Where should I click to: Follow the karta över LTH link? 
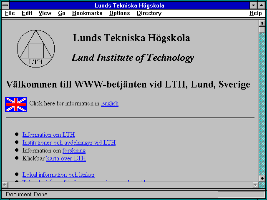click(x=66, y=158)
